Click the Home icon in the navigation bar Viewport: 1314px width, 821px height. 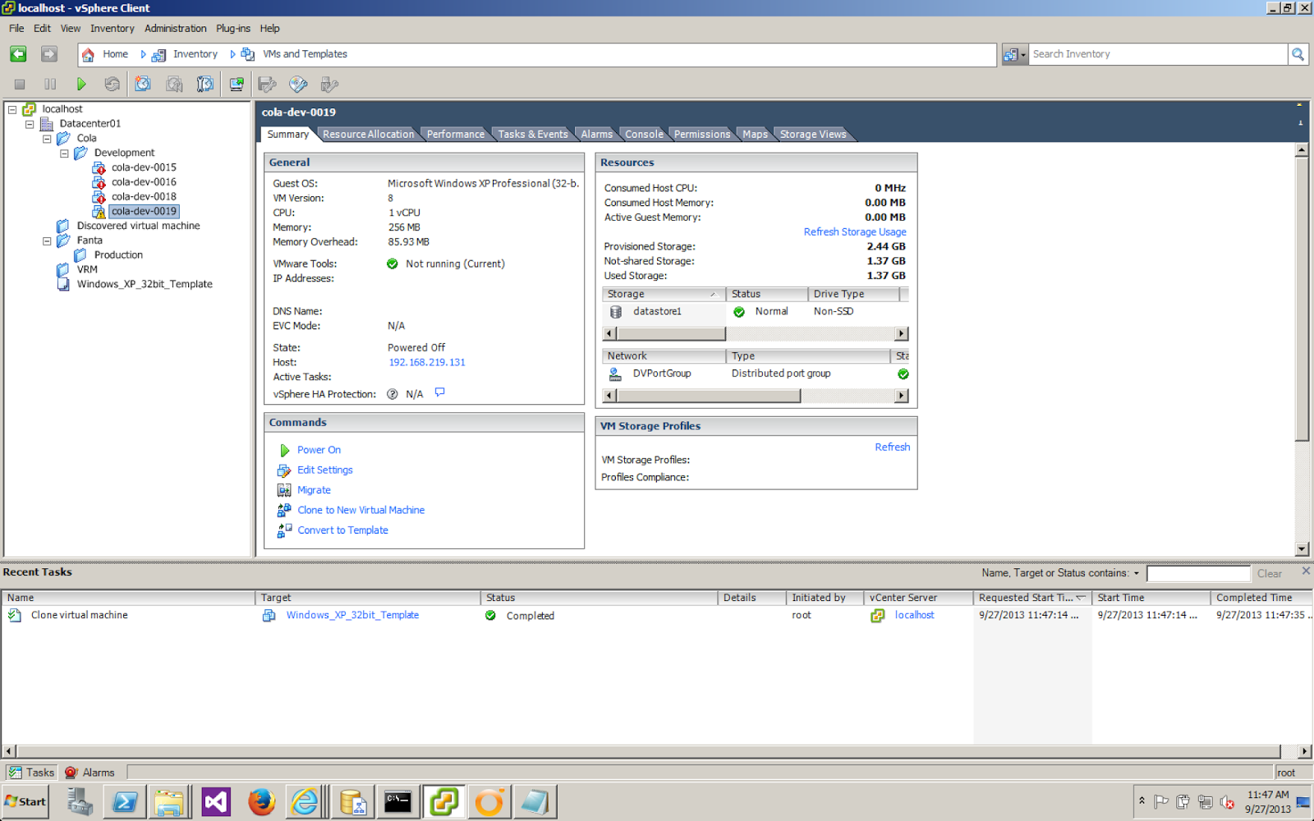pos(89,54)
